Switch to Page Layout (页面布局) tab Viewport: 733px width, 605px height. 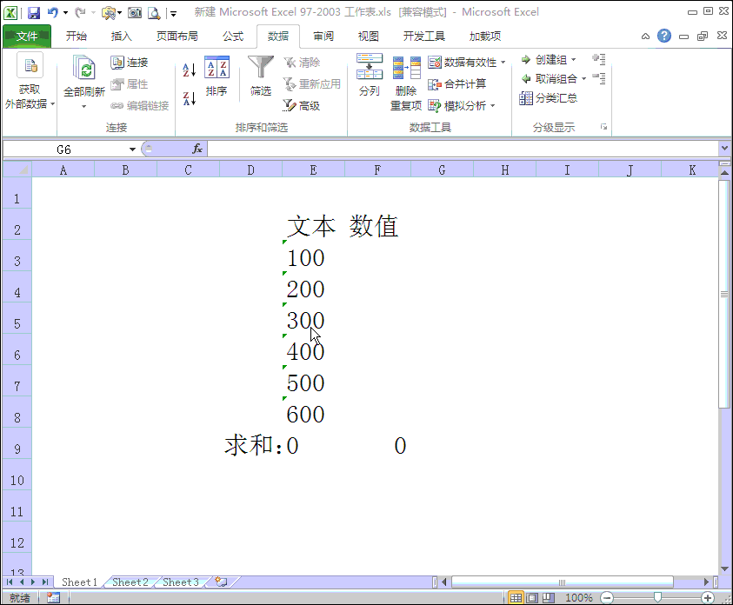177,36
